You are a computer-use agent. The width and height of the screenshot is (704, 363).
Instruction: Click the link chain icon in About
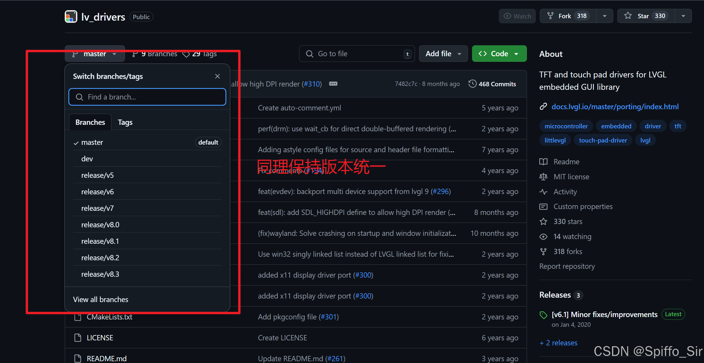[543, 107]
